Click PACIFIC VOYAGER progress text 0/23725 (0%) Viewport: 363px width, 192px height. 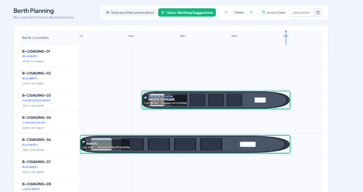click(174, 103)
